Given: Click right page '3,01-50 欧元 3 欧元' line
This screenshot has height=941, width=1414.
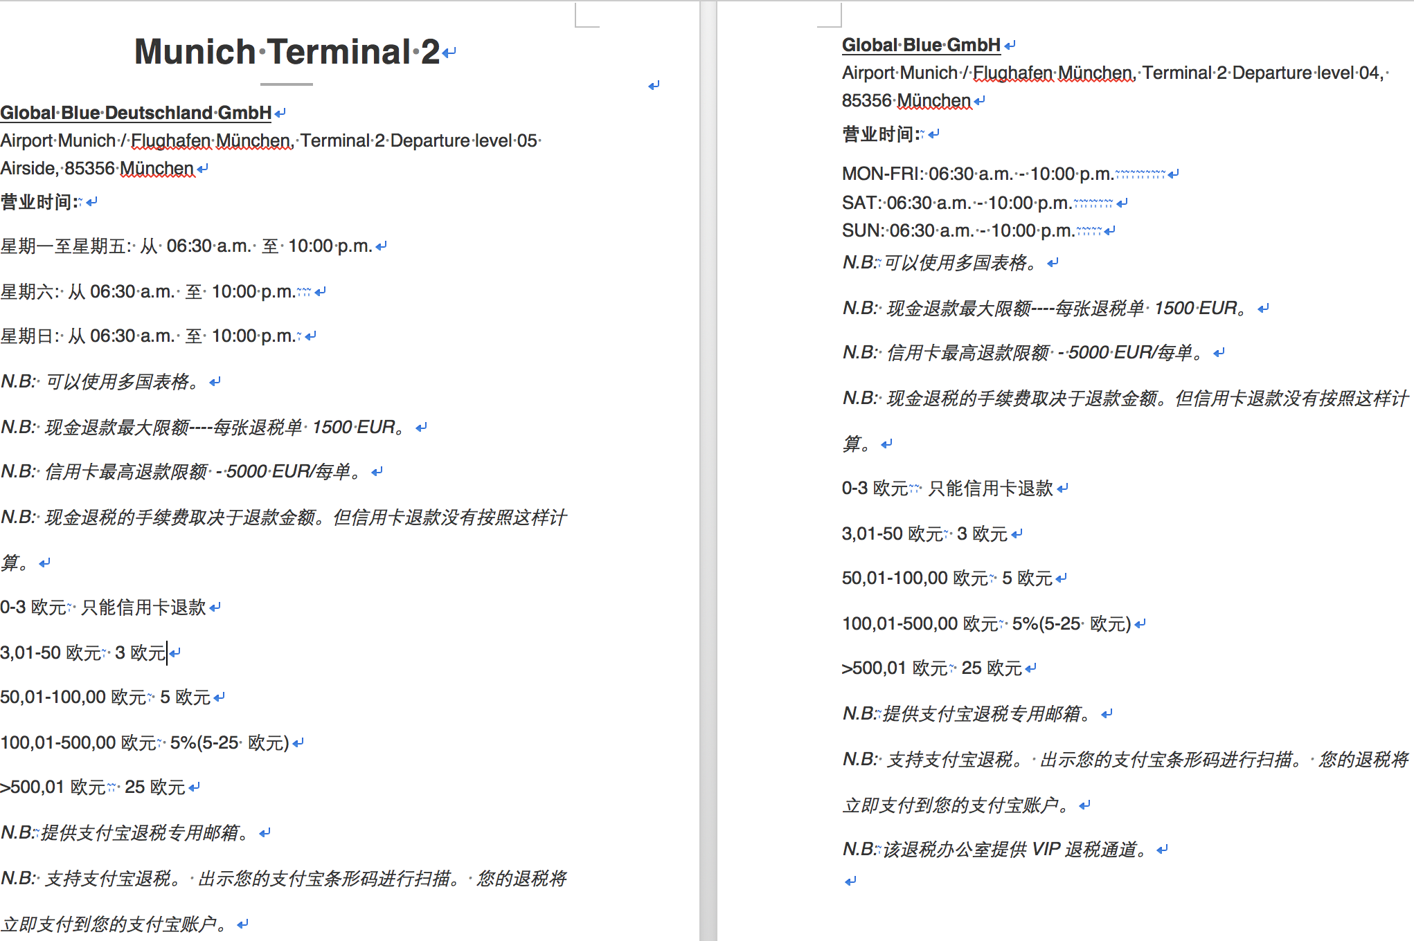Looking at the screenshot, I should 924,534.
